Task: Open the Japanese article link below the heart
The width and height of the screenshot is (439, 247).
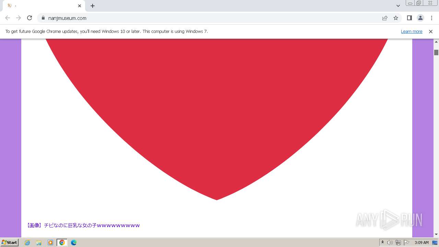Action: (83, 225)
